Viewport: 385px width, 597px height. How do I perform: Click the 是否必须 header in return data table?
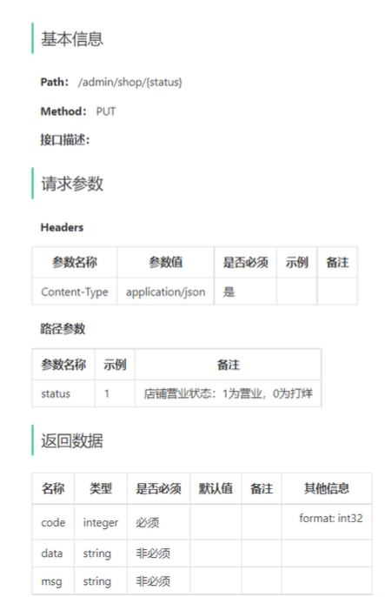[x=158, y=488]
